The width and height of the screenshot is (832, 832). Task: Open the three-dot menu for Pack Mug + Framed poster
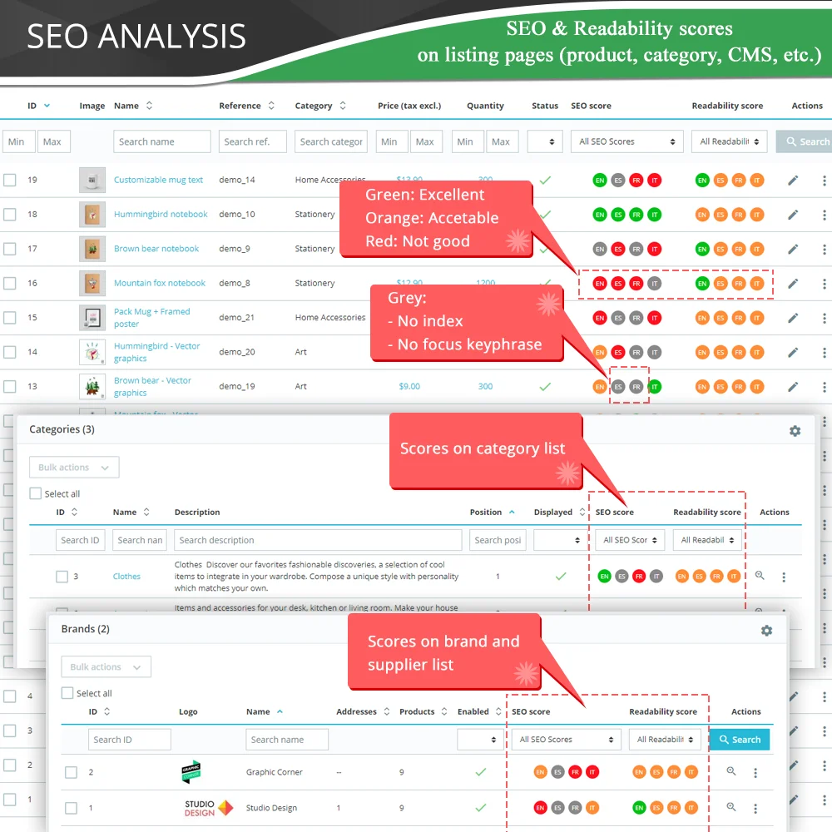(825, 317)
